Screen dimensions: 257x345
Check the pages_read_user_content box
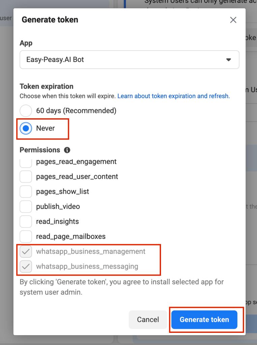pyautogui.click(x=26, y=177)
